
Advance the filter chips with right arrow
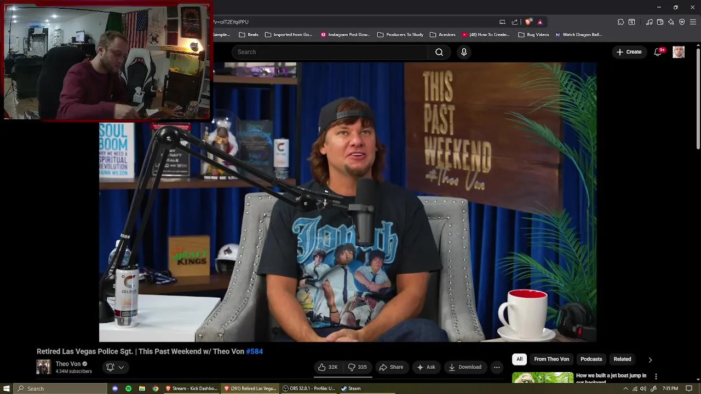tap(650, 360)
